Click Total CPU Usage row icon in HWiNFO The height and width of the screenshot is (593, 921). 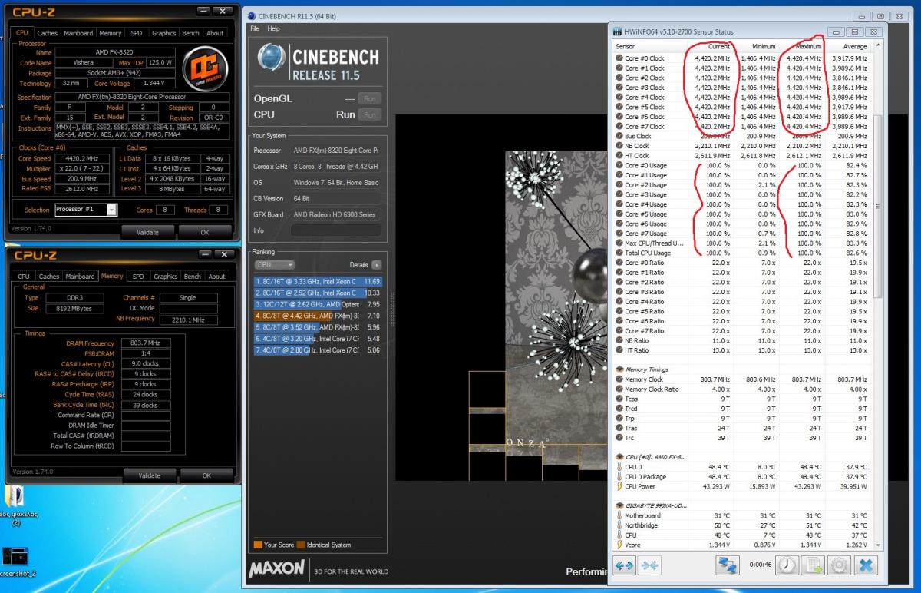(x=619, y=253)
